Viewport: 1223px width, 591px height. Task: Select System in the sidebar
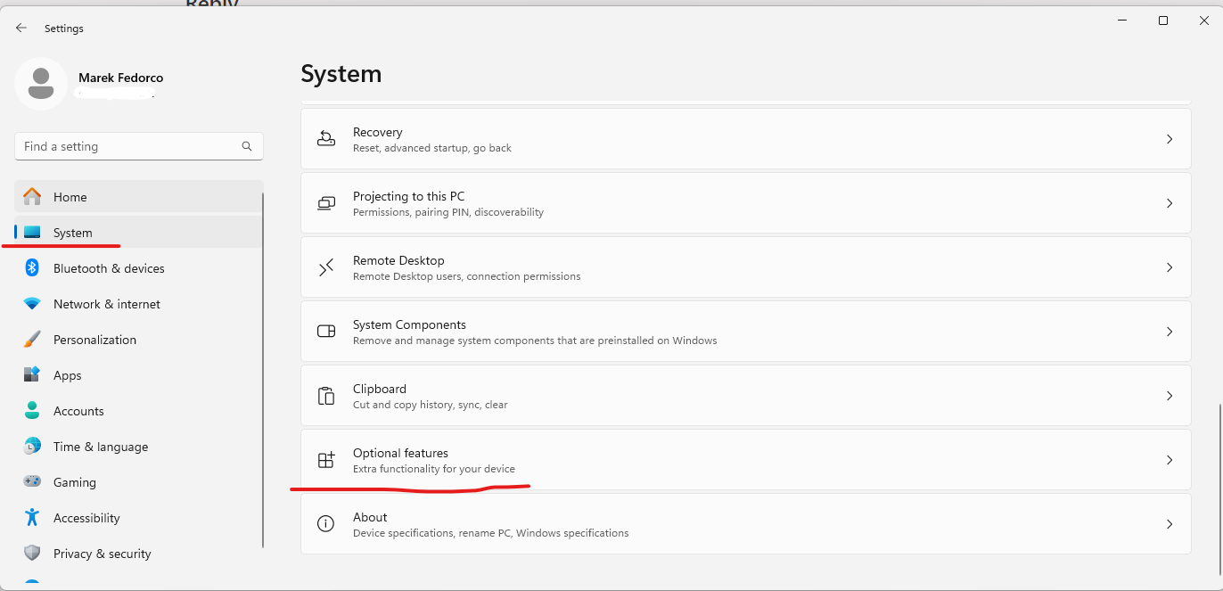tap(138, 233)
